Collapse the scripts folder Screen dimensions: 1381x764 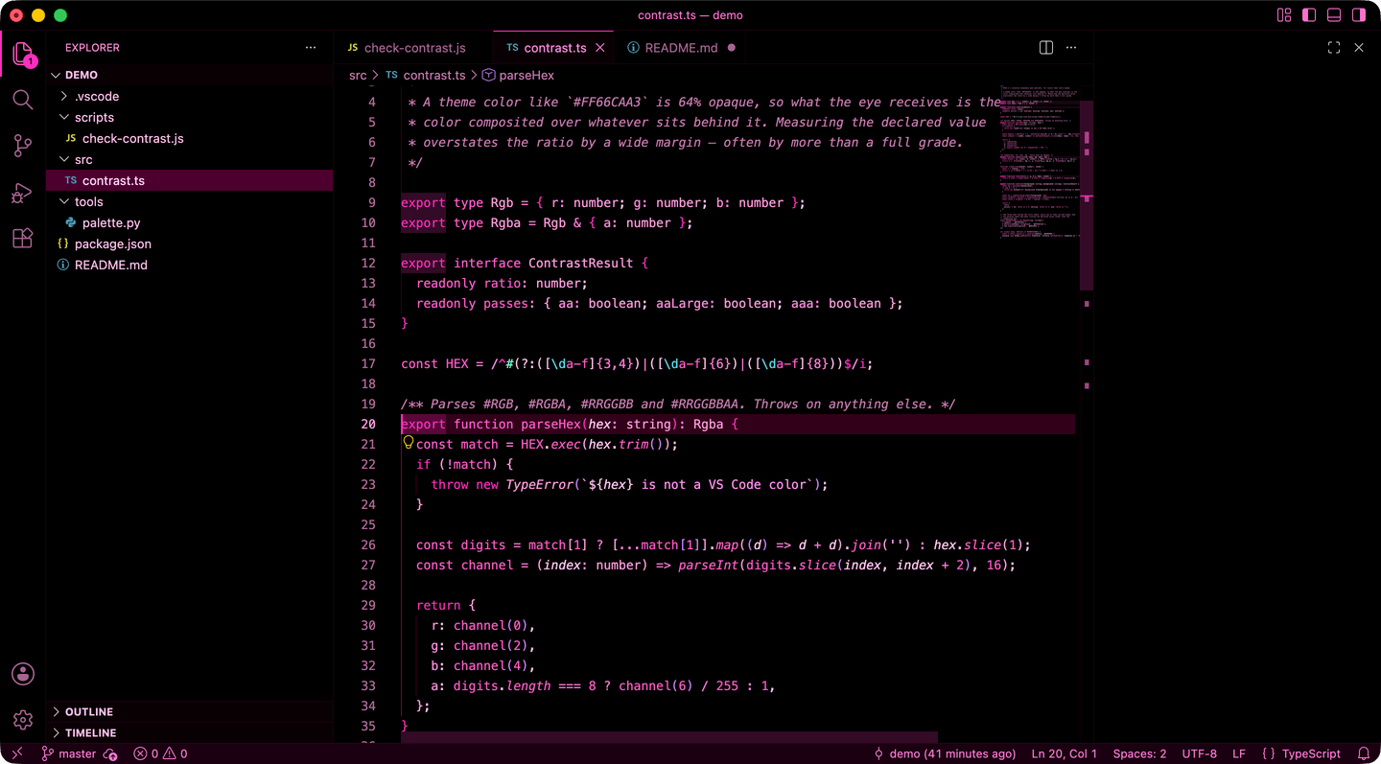pos(189,117)
